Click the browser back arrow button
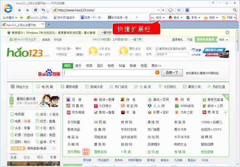This screenshot has height=167, width=240. 19,10
